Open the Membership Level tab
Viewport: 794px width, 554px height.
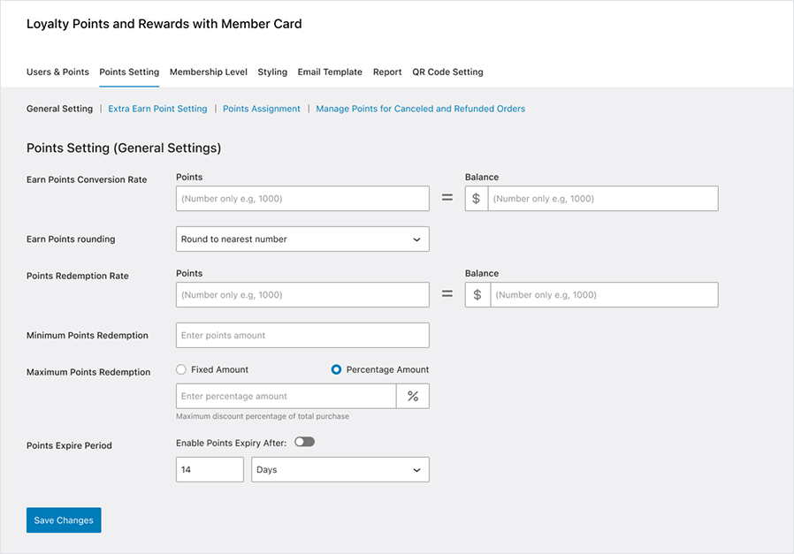209,72
